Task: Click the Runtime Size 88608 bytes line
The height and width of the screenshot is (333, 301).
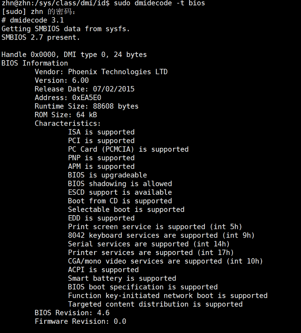Action: tap(87, 106)
